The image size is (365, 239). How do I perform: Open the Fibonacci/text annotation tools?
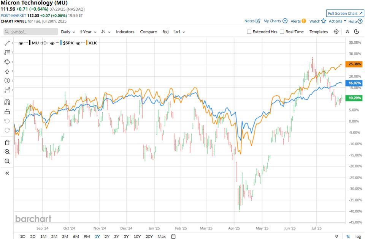7,52
